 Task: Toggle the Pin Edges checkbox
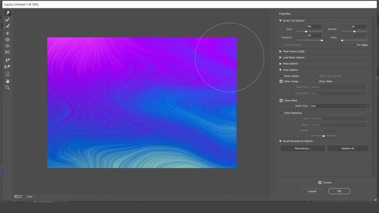click(x=354, y=45)
